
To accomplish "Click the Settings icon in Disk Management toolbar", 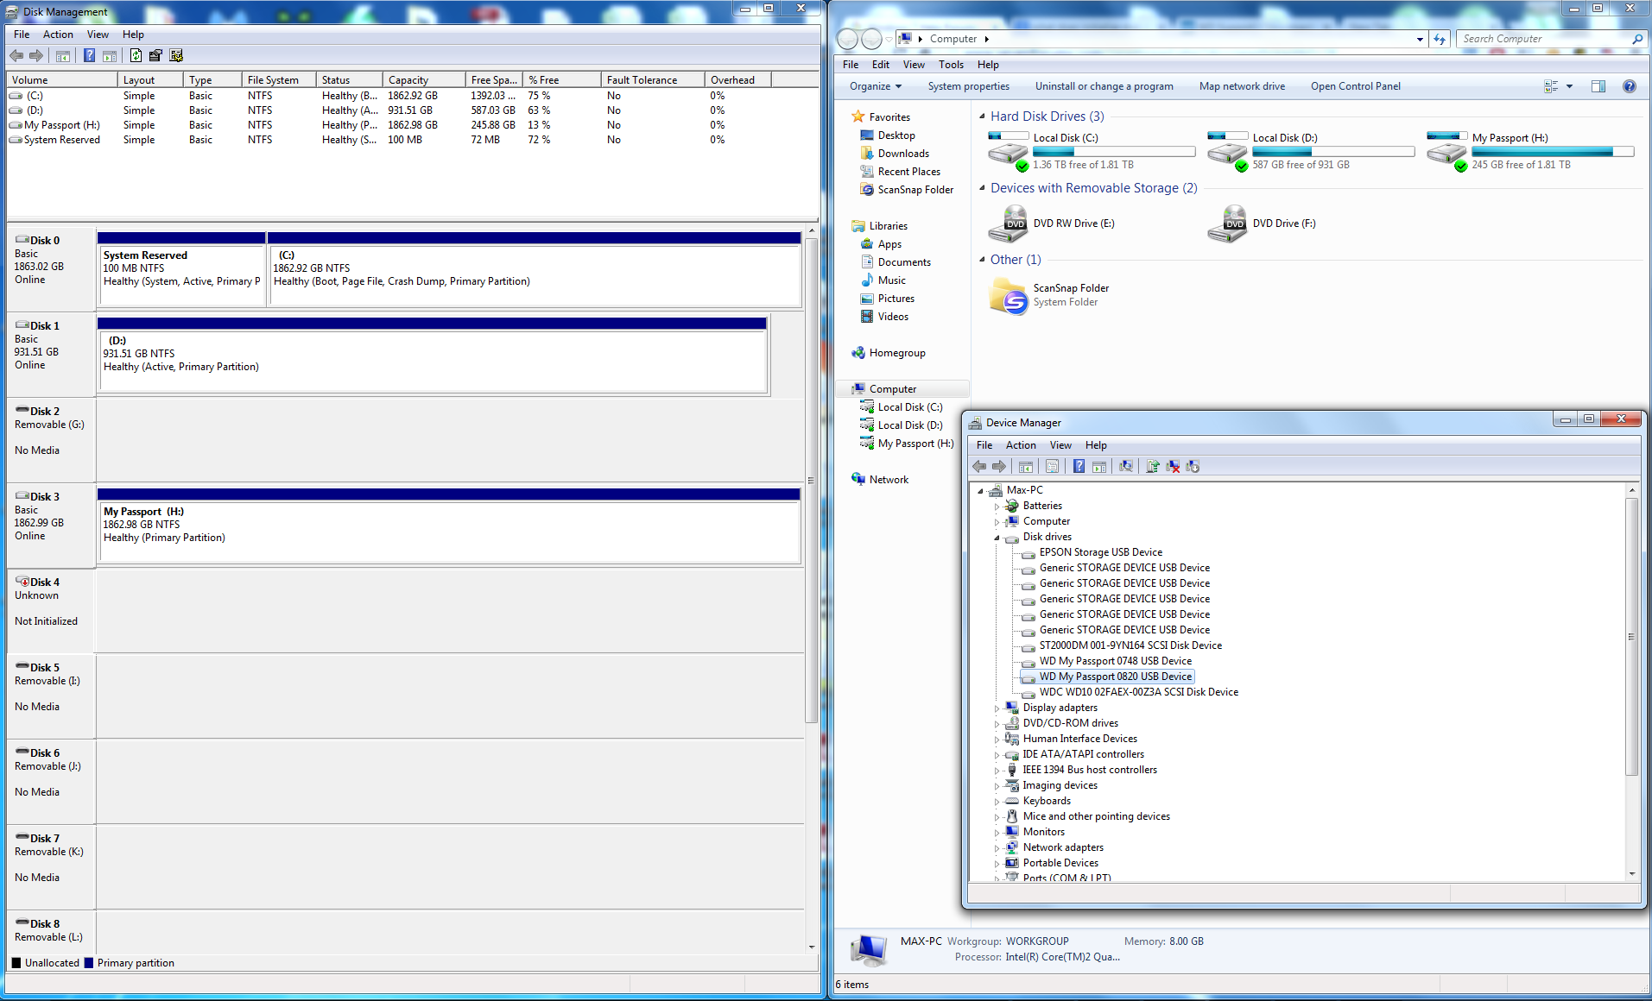I will pyautogui.click(x=176, y=55).
